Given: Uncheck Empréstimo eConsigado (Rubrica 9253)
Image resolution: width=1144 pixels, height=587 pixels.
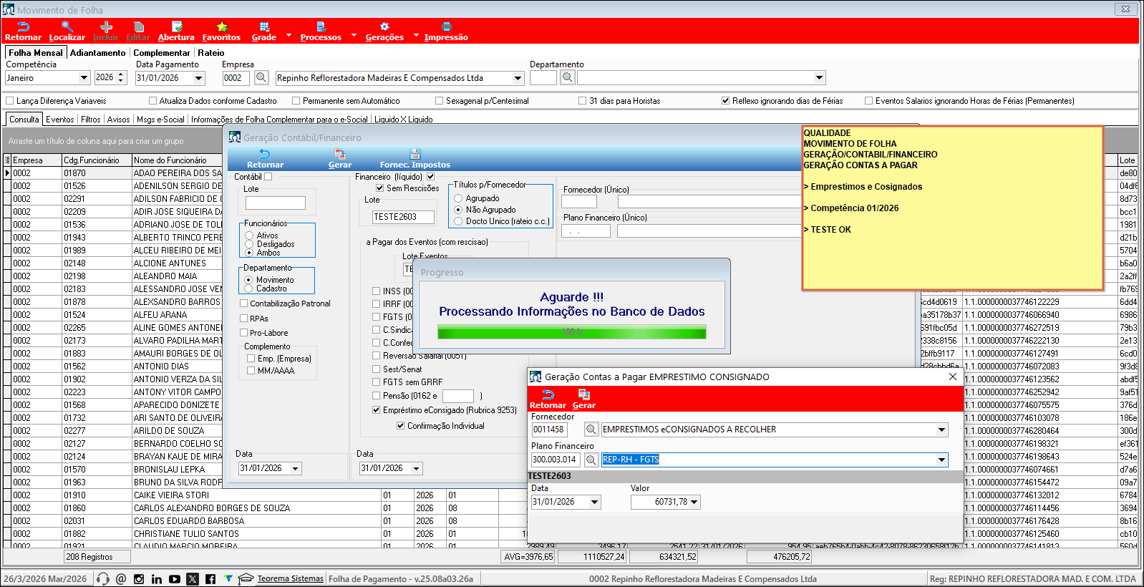Looking at the screenshot, I should 377,410.
